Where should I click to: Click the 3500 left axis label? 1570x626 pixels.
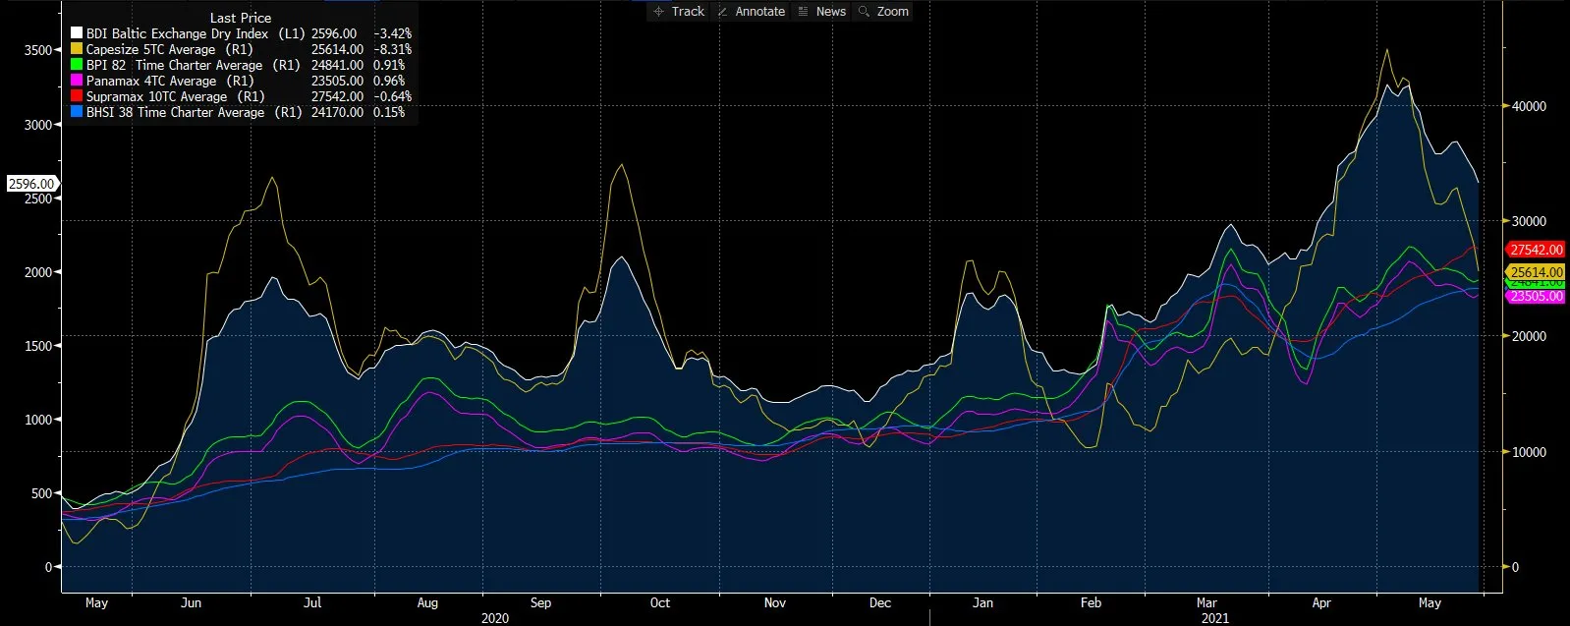[x=37, y=50]
